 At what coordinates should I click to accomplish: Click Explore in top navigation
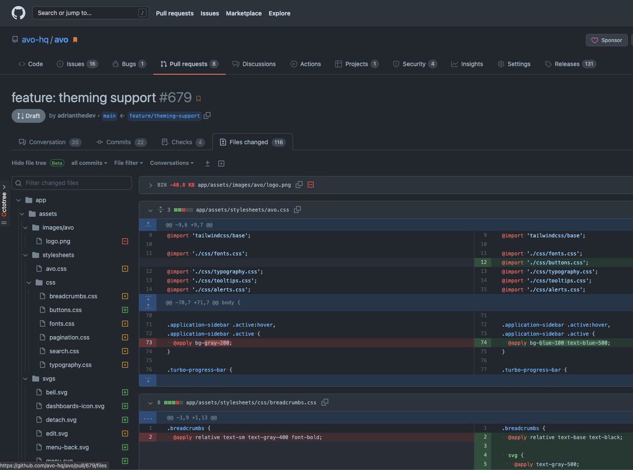[280, 13]
